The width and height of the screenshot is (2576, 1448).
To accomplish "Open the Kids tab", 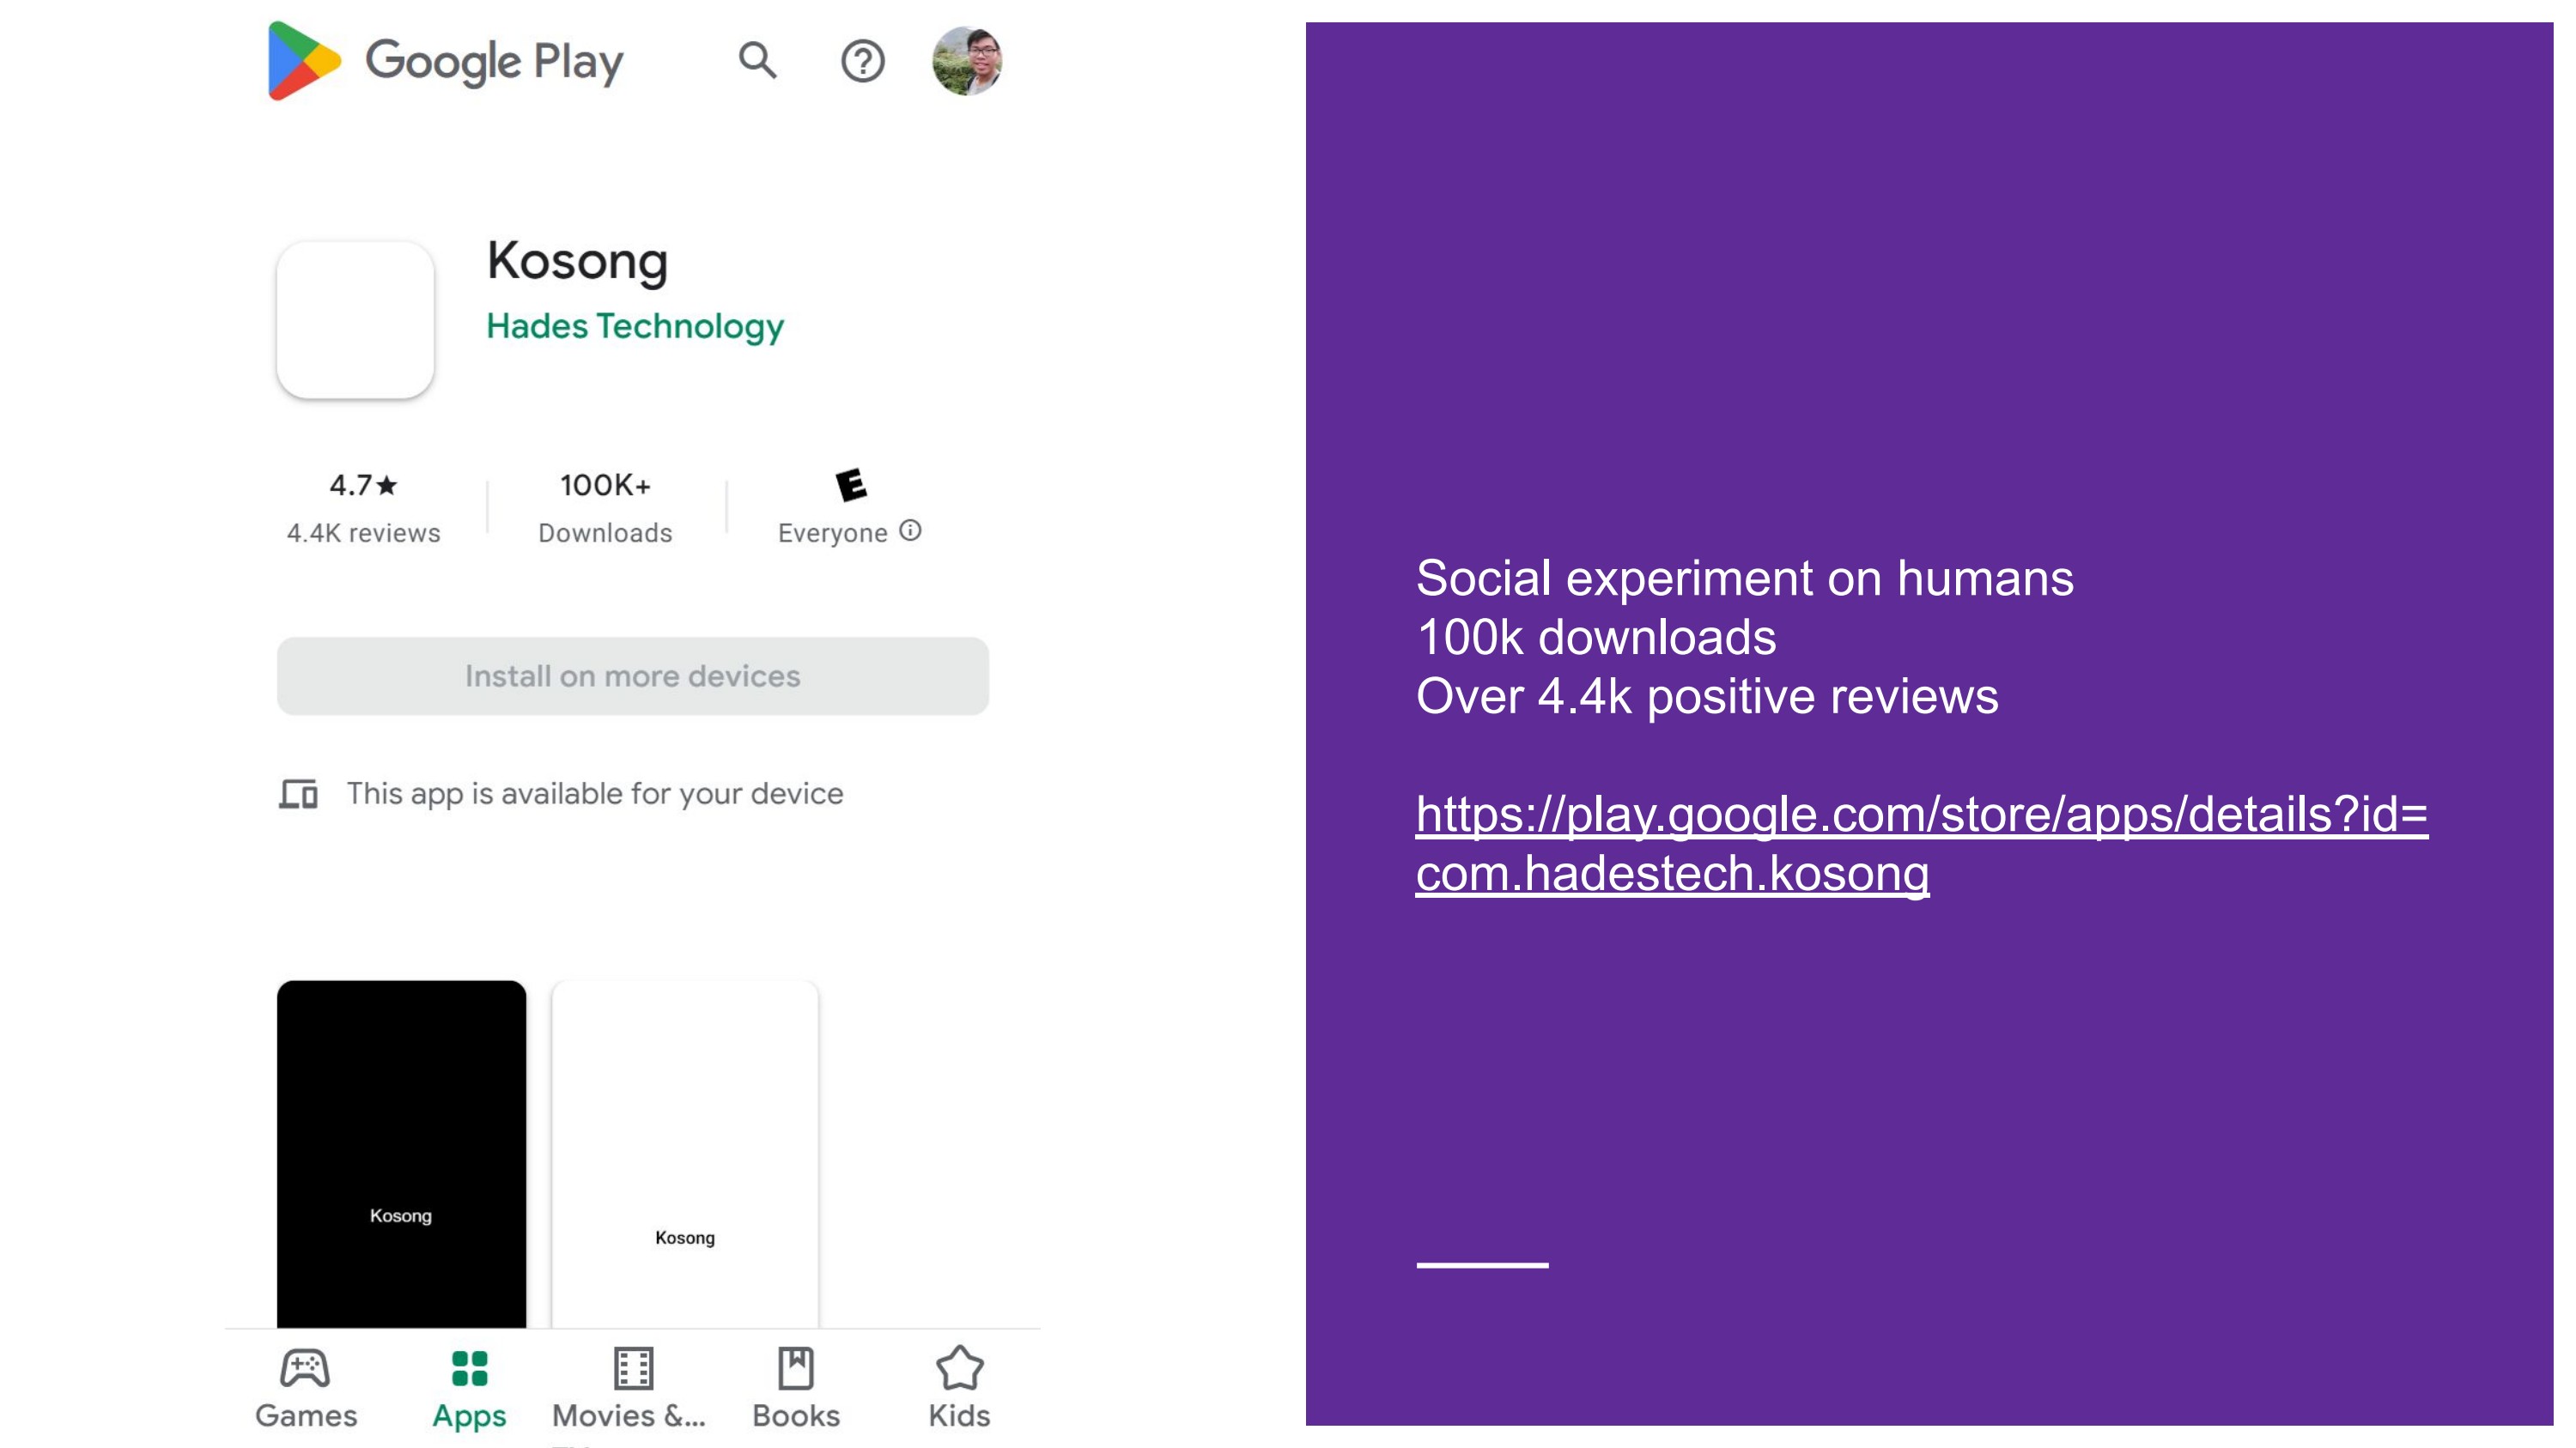I will [x=959, y=1388].
